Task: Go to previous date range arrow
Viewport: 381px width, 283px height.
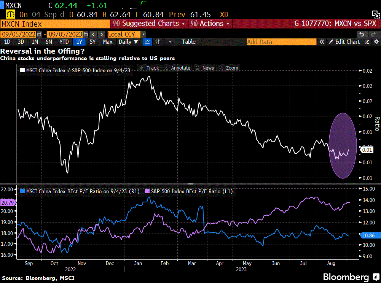Action: point(93,34)
